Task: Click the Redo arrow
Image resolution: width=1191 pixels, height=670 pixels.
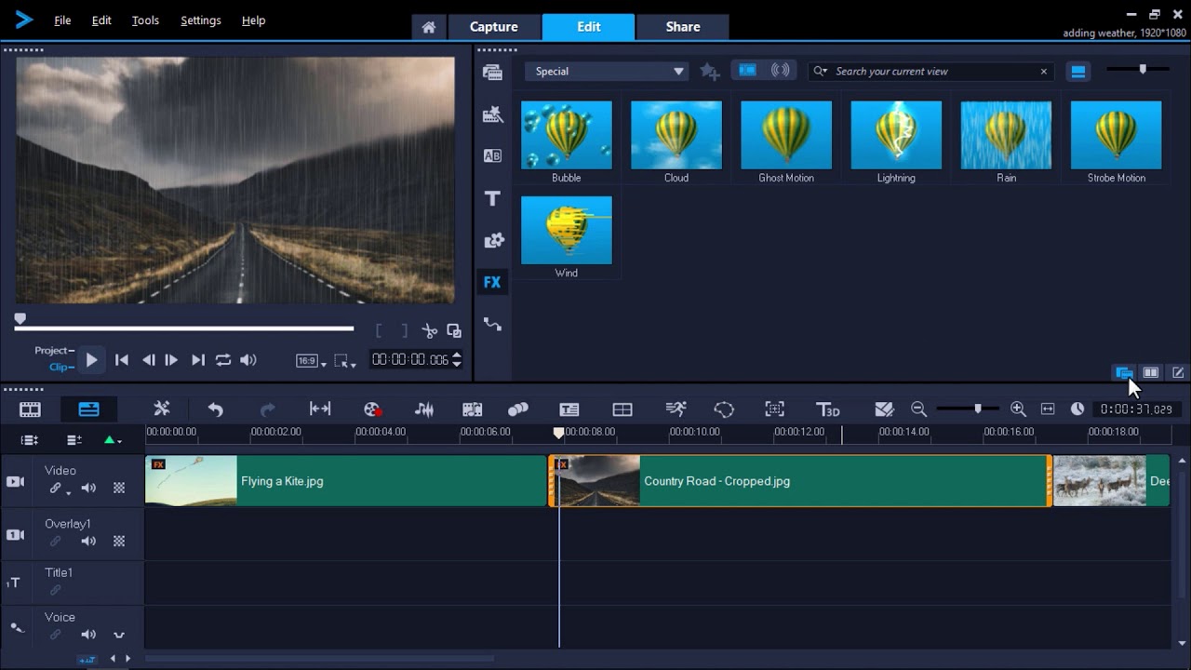Action: (x=268, y=409)
